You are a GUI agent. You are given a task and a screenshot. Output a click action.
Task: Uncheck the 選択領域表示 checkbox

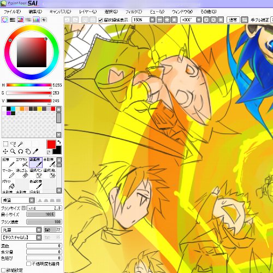(x=100, y=20)
